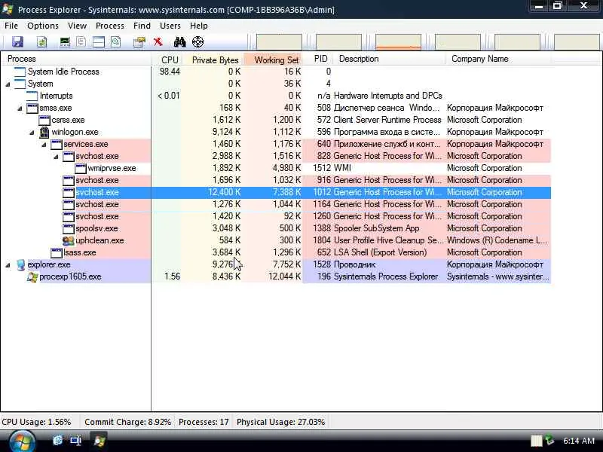Open the Options menu
This screenshot has height=452, width=603.
(43, 26)
